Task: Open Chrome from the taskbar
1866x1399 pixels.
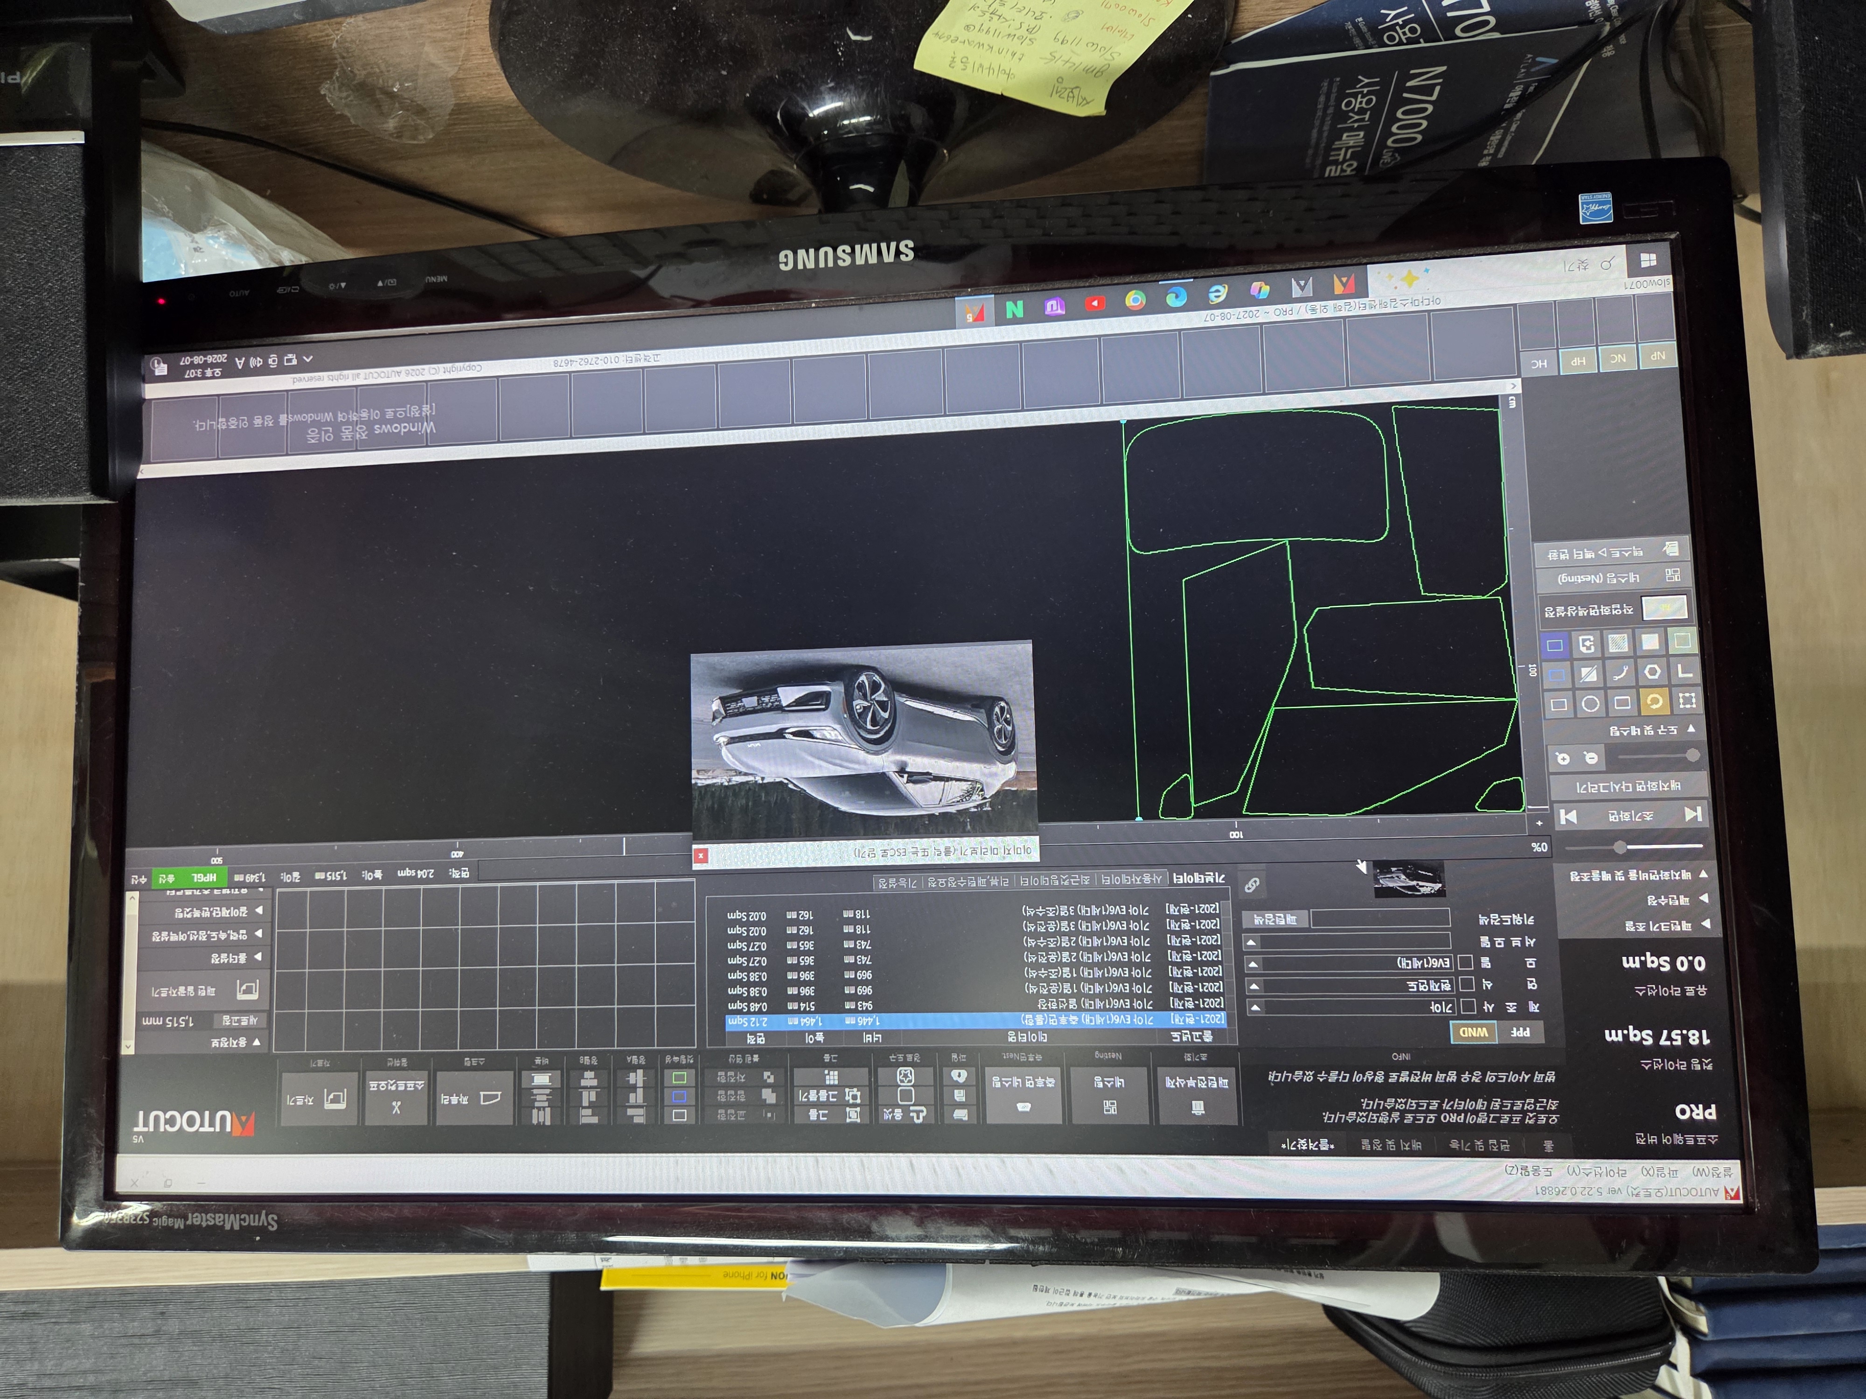Action: click(1135, 301)
